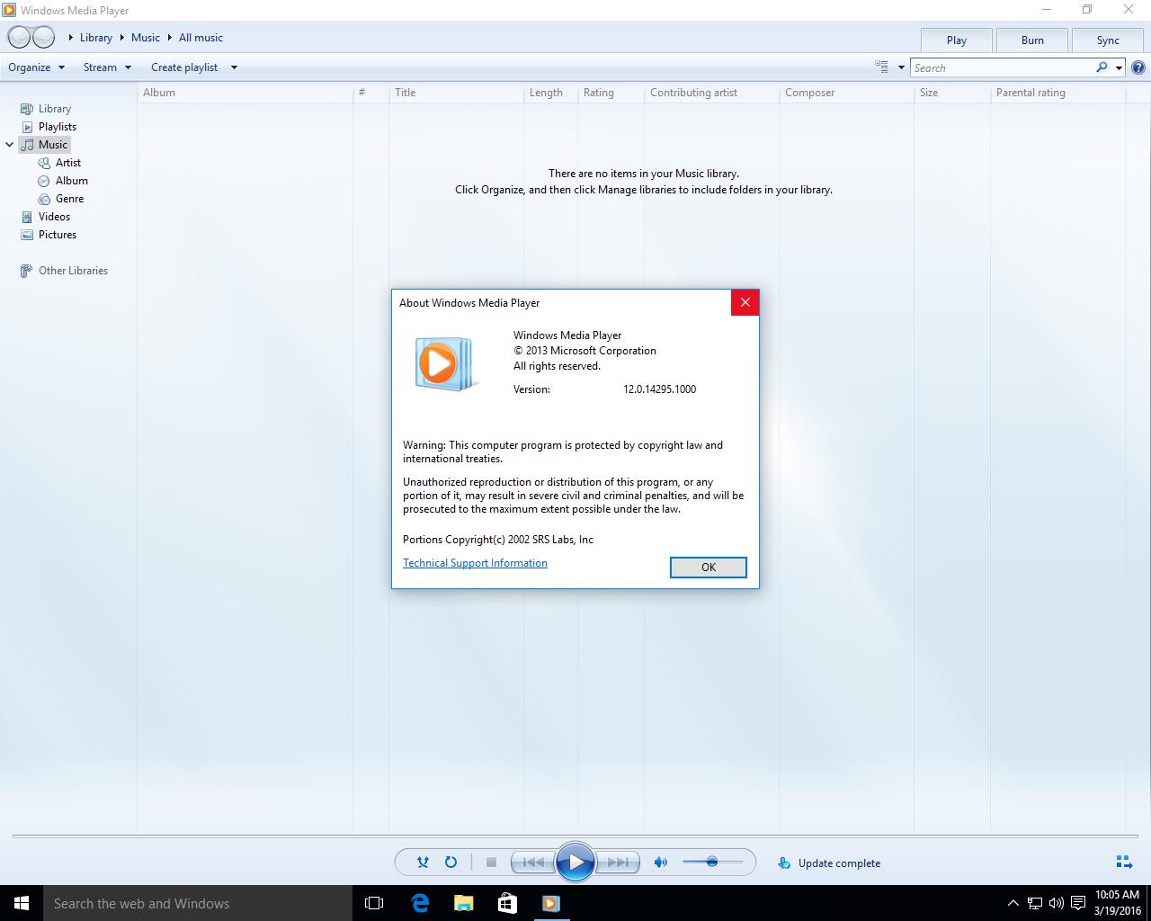Open File Explorer from the taskbar
The image size is (1151, 921).
tap(463, 903)
